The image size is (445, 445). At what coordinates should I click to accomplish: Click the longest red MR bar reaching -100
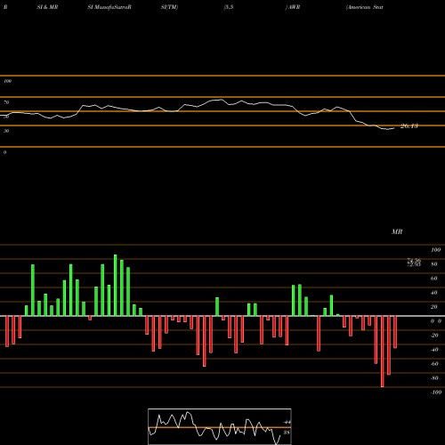pyautogui.click(x=382, y=352)
